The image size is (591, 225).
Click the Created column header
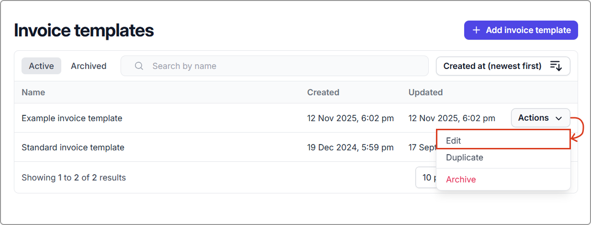(x=323, y=92)
